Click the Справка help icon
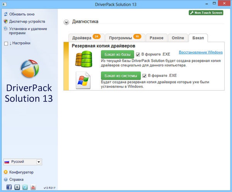The height and width of the screenshot is (192, 232). (6, 179)
